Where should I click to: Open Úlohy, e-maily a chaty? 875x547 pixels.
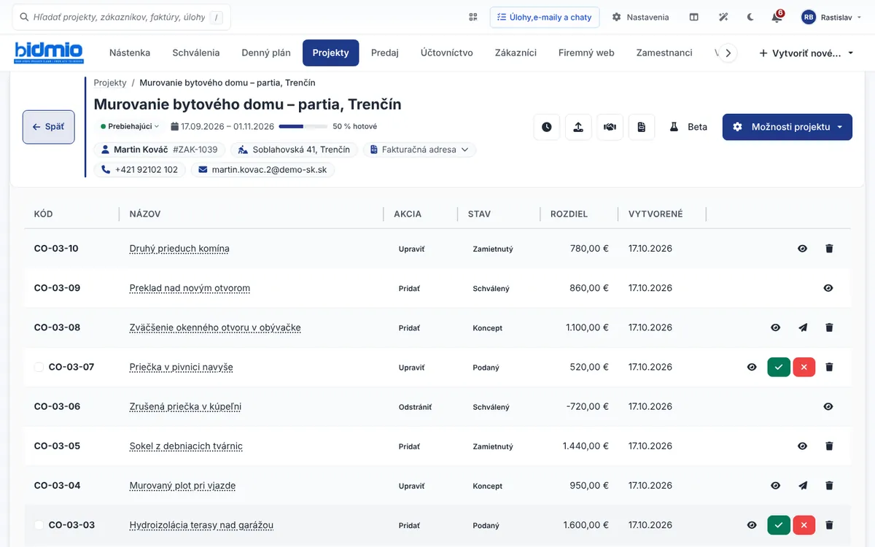[545, 17]
